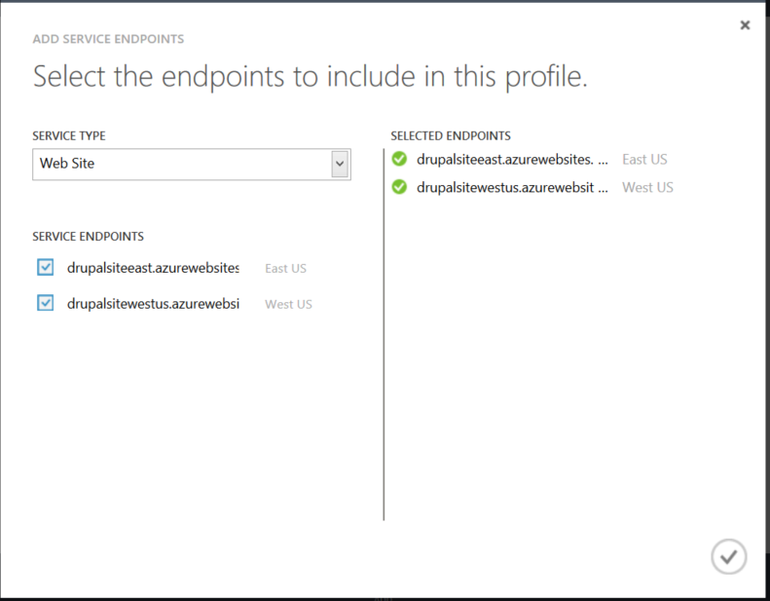
Task: Select drupalsitewestus entry under Selected Endpoints
Action: 511,187
